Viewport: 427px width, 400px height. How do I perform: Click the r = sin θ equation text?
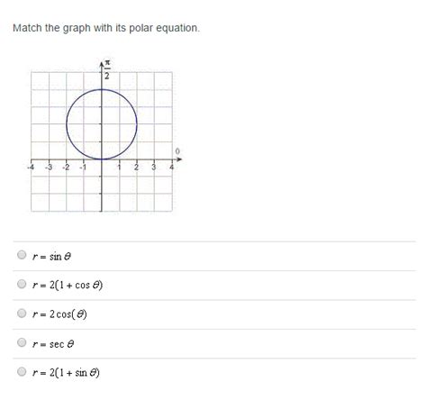click(51, 257)
